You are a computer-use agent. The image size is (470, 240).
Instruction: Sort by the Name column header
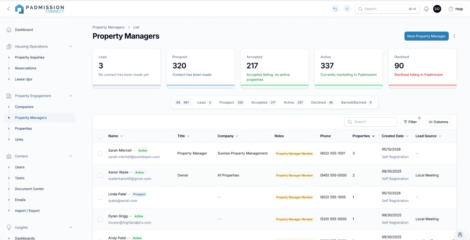115,136
